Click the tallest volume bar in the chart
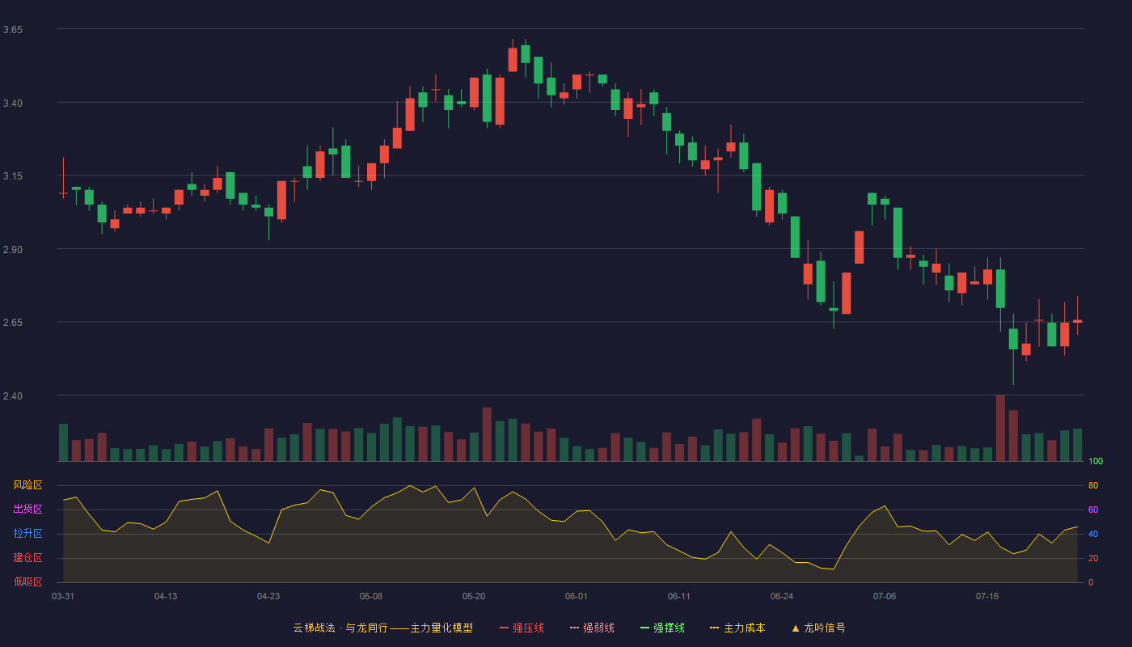 (x=1000, y=428)
